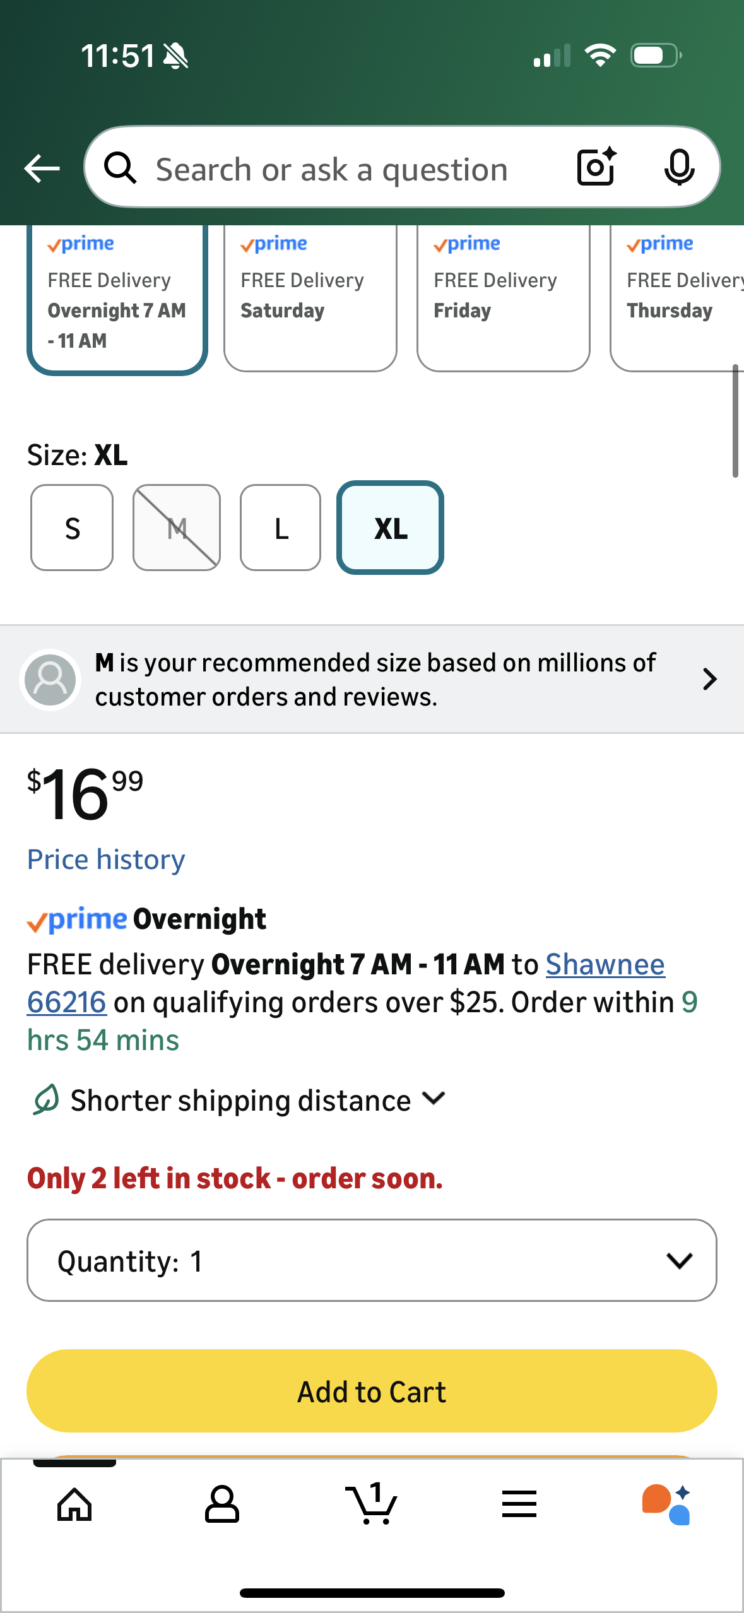Click the page scrollbar handle
The height and width of the screenshot is (1613, 744).
(735, 421)
